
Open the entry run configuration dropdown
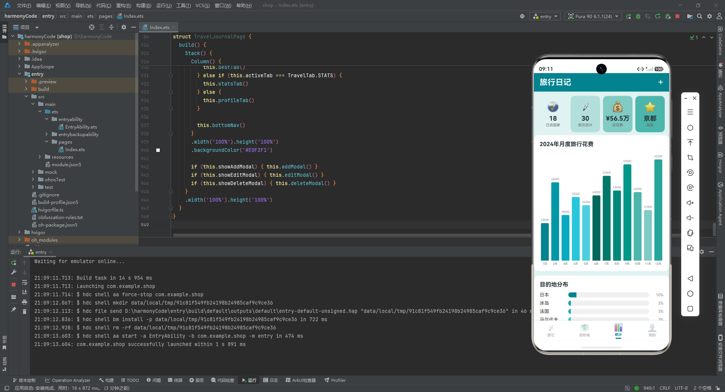coord(545,16)
